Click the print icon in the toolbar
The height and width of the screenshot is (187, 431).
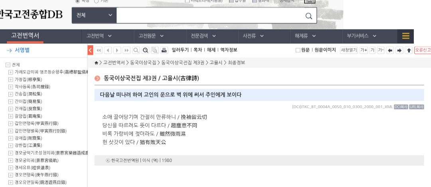(164, 50)
